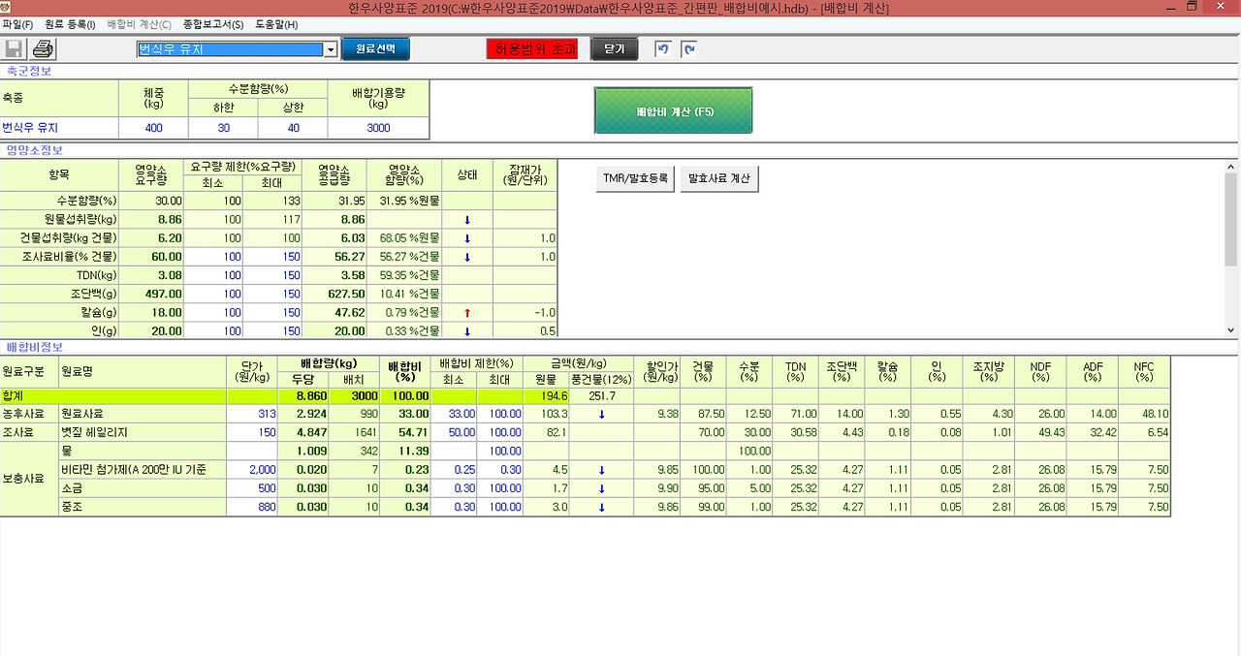The image size is (1241, 656).
Task: Click the 볏짚 헤일리지 unit price 150
Action: pyautogui.click(x=252, y=432)
